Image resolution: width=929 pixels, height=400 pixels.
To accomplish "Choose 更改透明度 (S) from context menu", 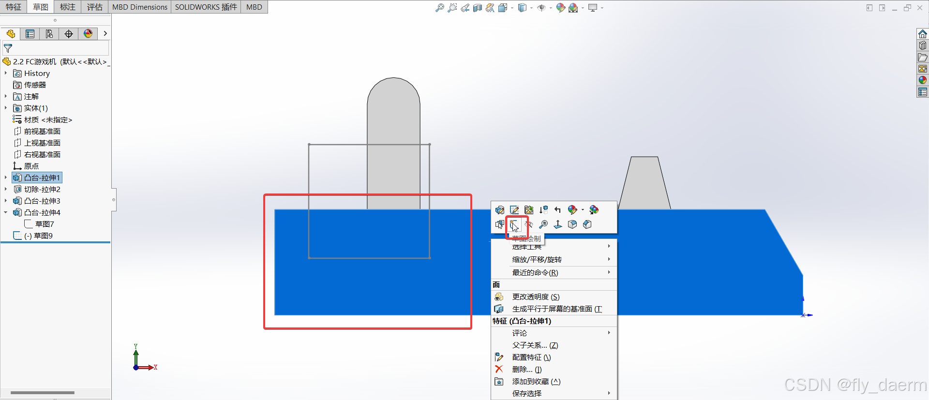I will pyautogui.click(x=554, y=297).
